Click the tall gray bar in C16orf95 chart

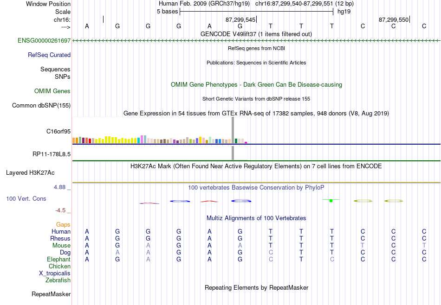click(233, 130)
